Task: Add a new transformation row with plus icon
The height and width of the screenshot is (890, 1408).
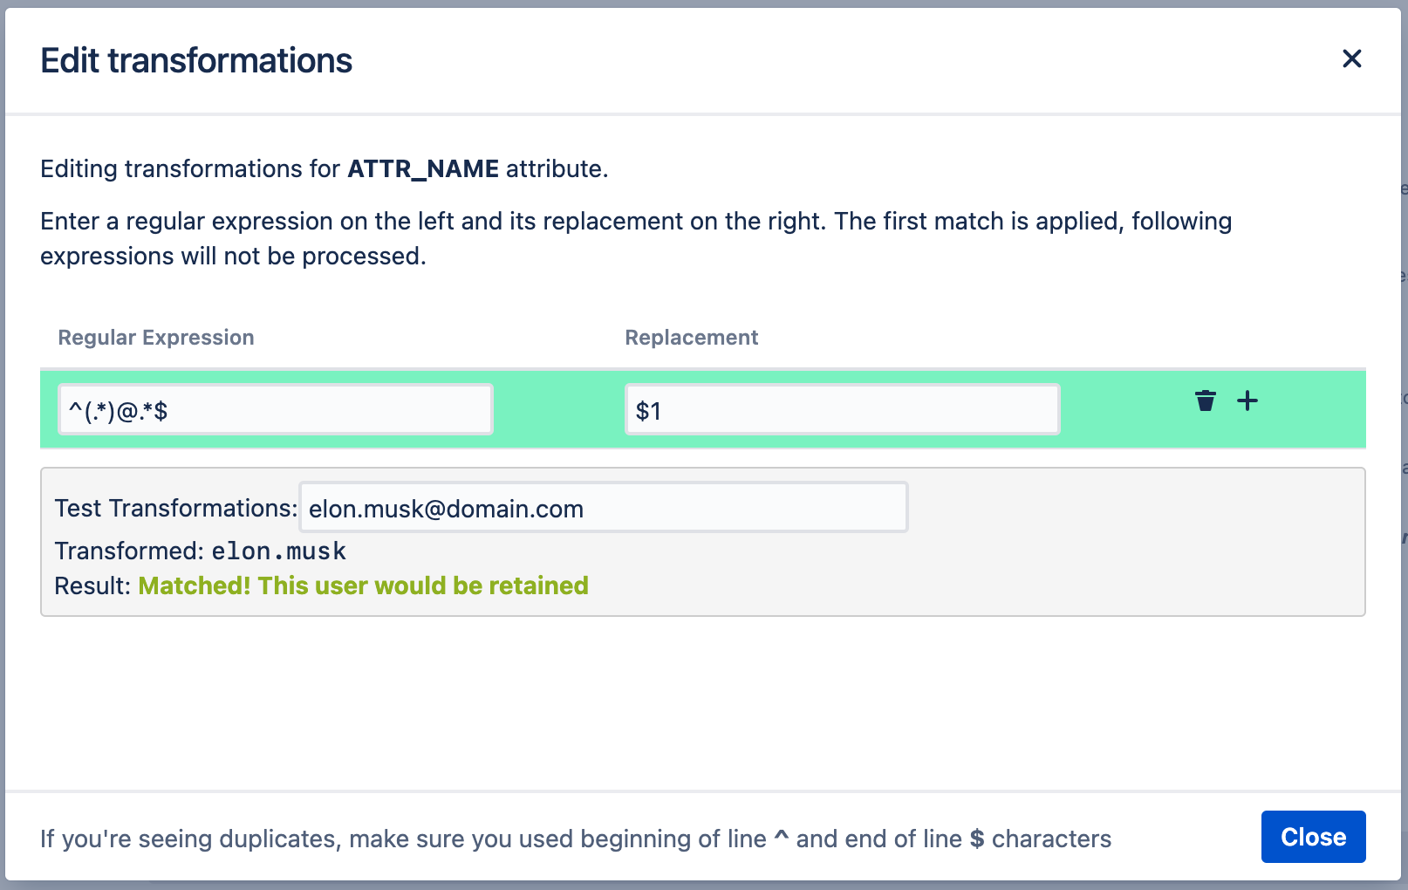Action: coord(1247,400)
